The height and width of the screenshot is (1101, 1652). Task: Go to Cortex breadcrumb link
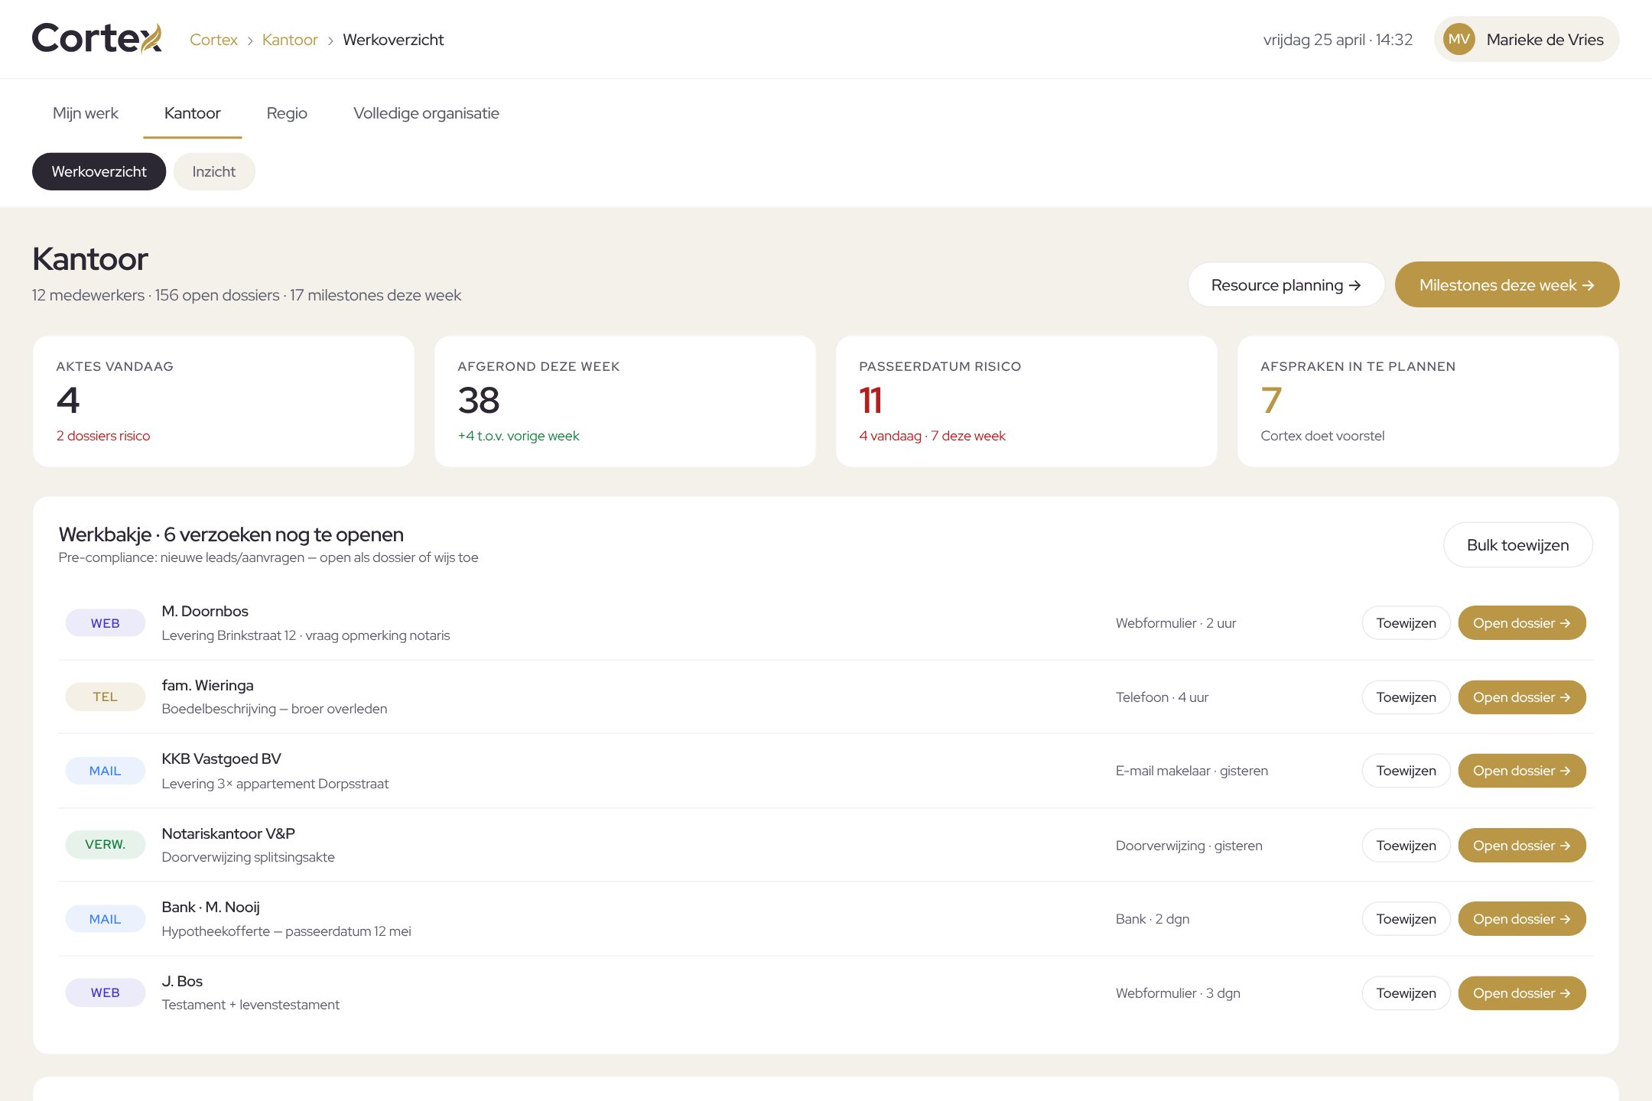pos(213,40)
